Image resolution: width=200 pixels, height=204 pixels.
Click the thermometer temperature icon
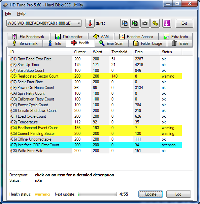90,23
